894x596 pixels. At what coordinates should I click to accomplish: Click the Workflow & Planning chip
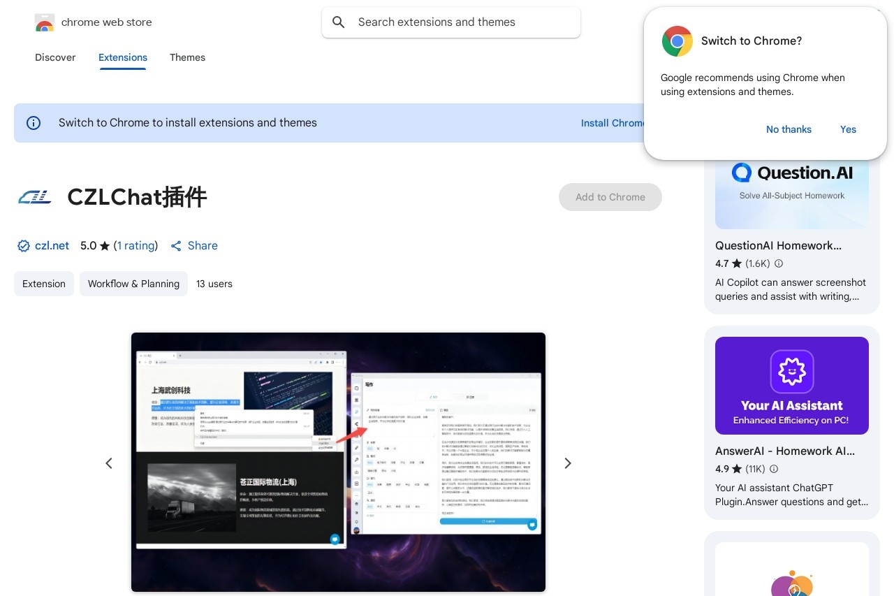point(133,284)
